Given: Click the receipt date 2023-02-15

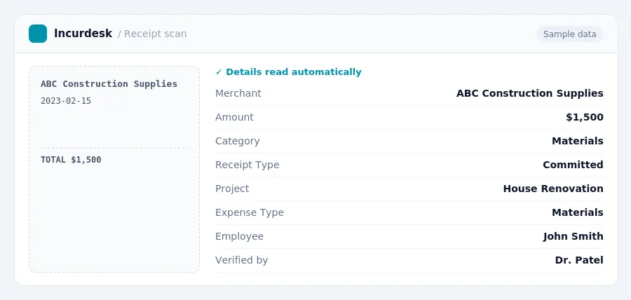Looking at the screenshot, I should (66, 101).
